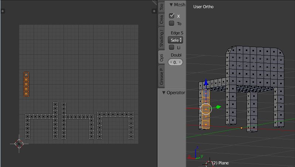295x167 pixels.
Task: Click the area split corner widget
Action: (x=155, y=2)
